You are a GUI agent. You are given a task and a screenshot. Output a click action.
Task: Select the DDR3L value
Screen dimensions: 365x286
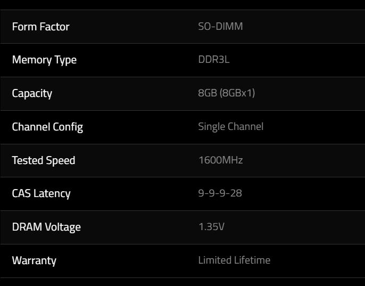click(214, 60)
